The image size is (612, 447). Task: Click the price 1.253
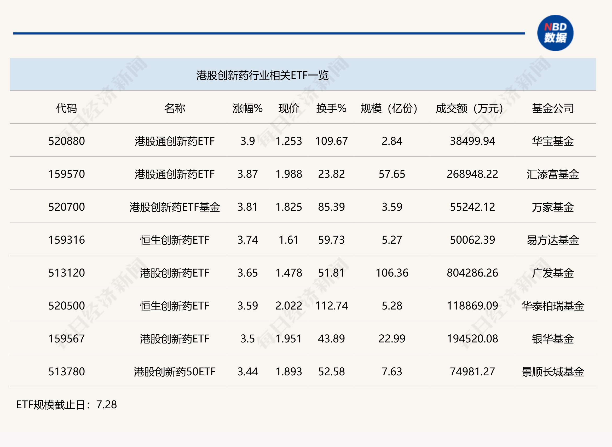tap(289, 141)
